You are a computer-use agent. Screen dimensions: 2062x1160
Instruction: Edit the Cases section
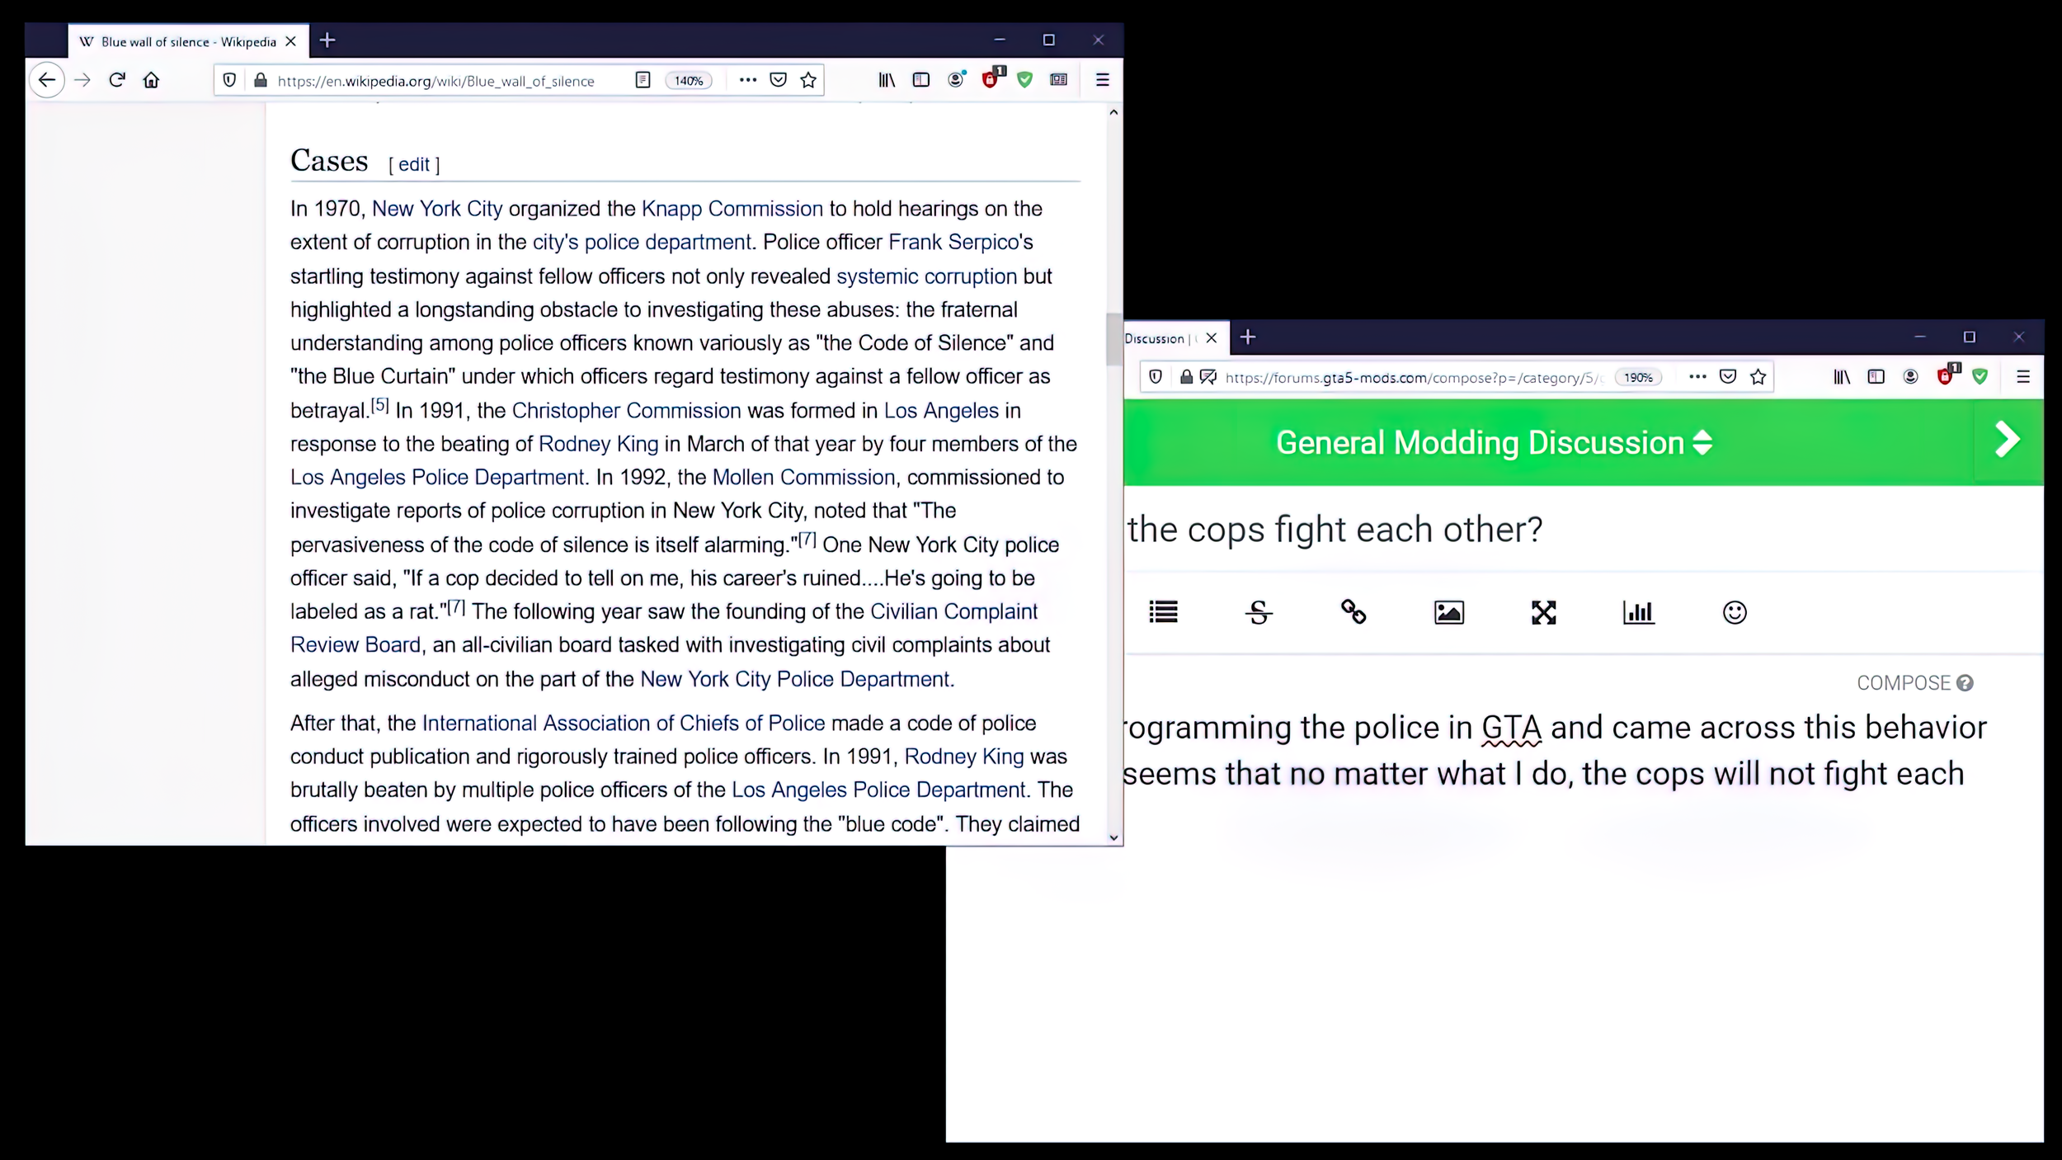tap(414, 164)
